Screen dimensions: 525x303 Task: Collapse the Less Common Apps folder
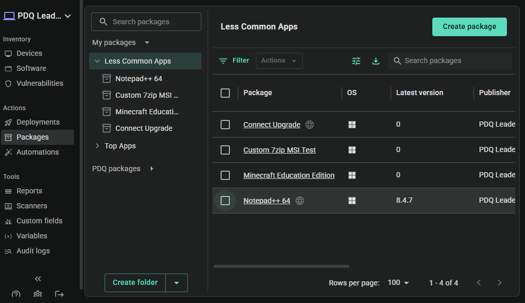tap(97, 61)
